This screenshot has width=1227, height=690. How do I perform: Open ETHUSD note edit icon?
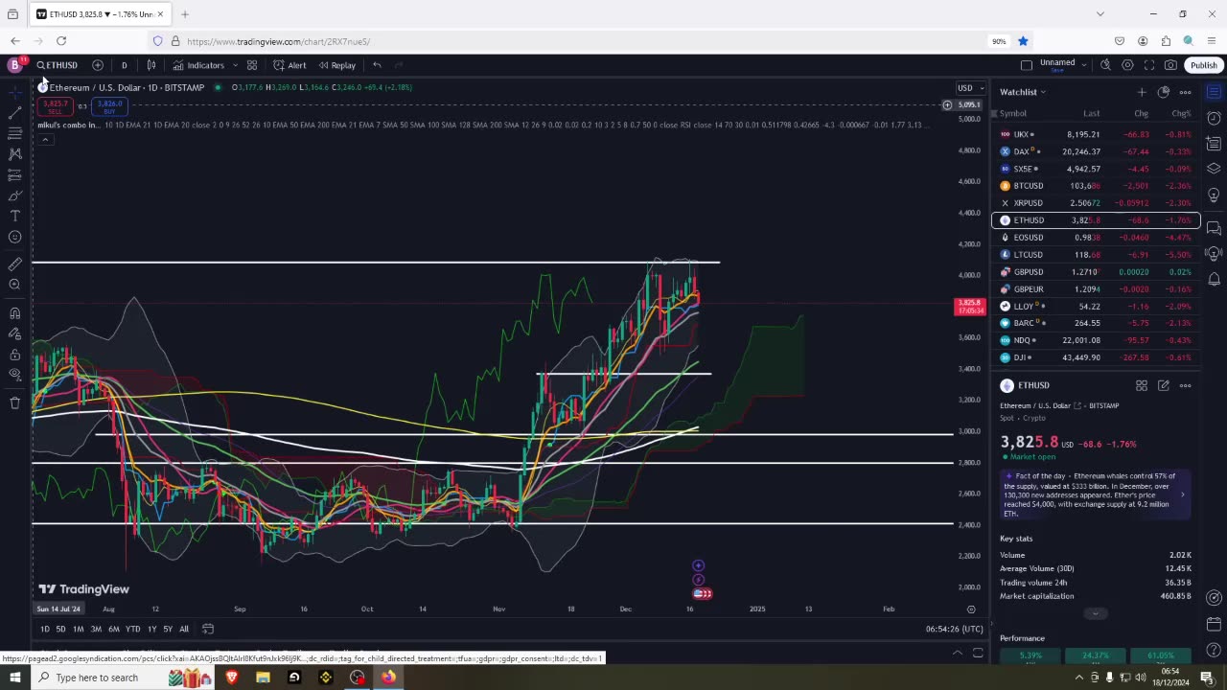[1164, 385]
